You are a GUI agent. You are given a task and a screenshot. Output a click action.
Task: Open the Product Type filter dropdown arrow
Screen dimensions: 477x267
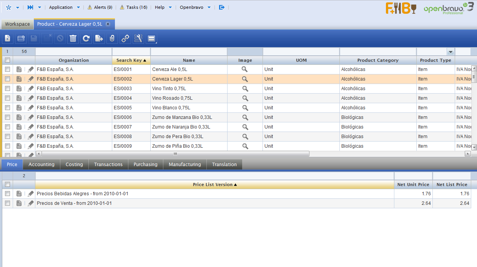click(x=450, y=52)
